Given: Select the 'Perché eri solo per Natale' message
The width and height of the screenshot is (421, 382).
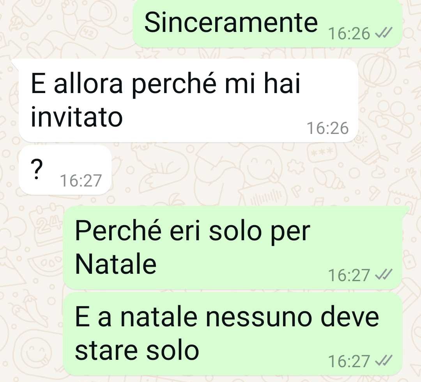Looking at the screenshot, I should pos(233,248).
